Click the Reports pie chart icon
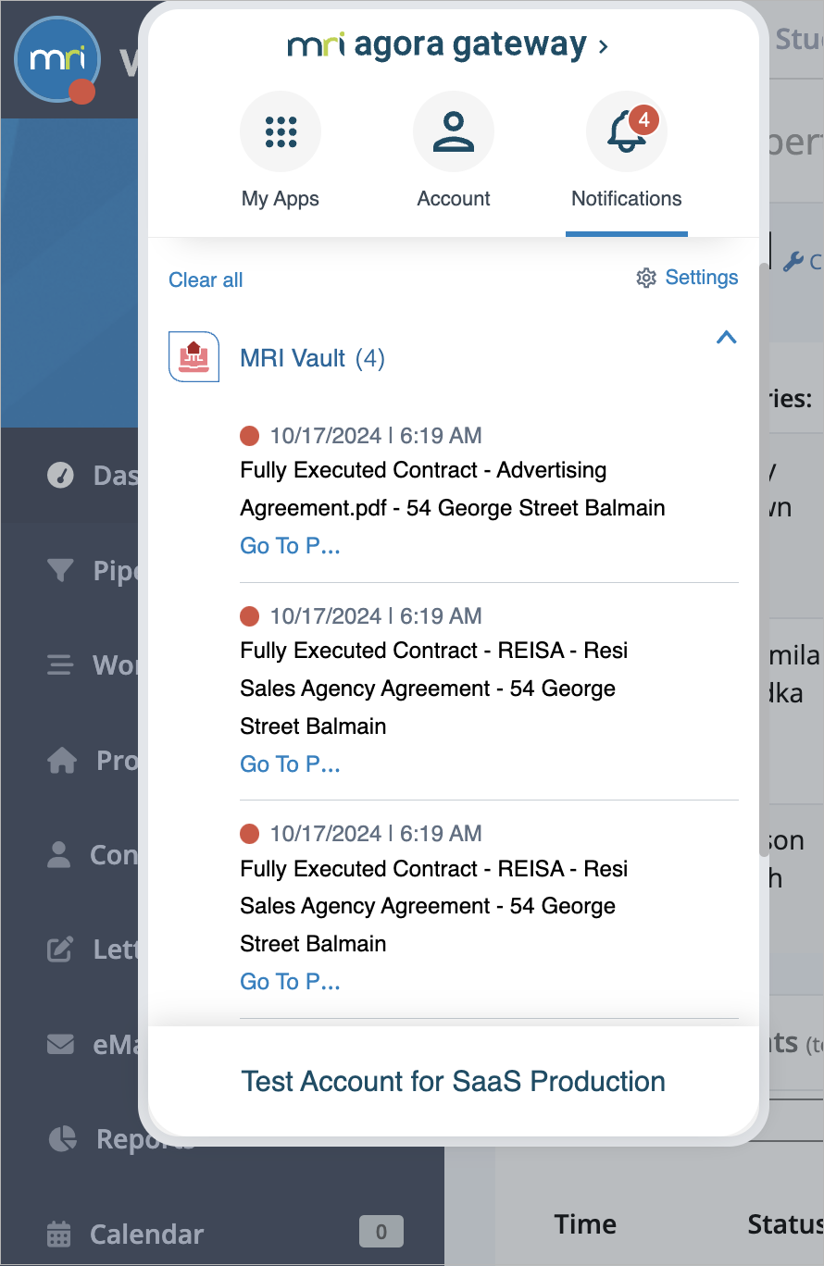824x1266 pixels. [62, 1138]
